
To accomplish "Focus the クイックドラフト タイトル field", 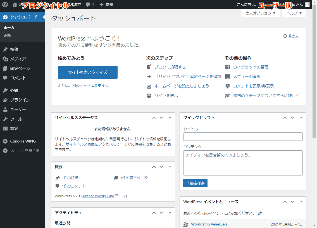I will 243,137.
